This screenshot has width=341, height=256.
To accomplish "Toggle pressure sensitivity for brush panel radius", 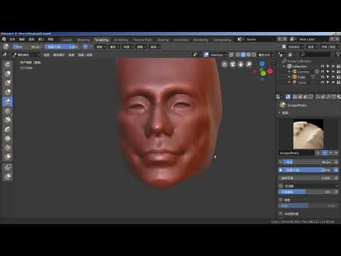I will coord(336,162).
